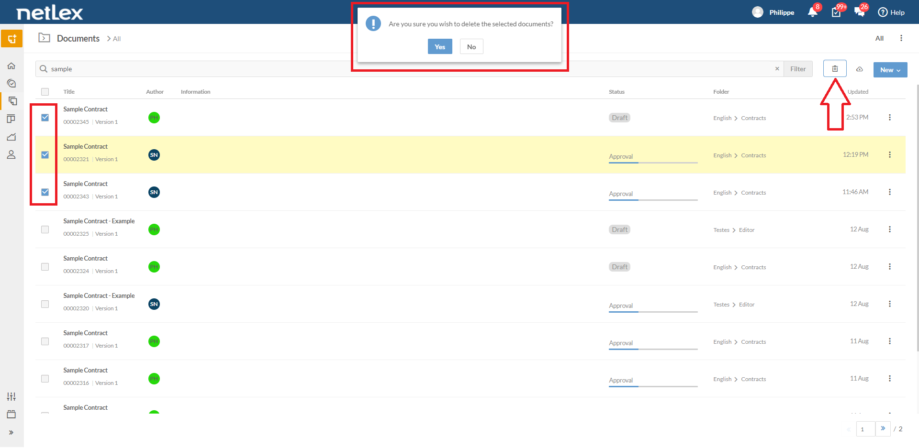Open row menu for document 00002316
Image resolution: width=919 pixels, height=448 pixels.
tap(890, 379)
